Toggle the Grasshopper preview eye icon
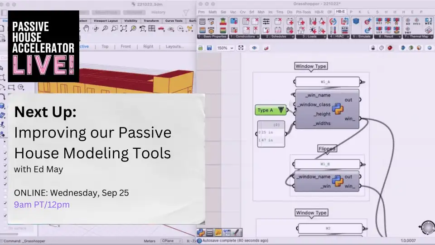Image resolution: width=435 pixels, height=245 pixels. pos(254,48)
